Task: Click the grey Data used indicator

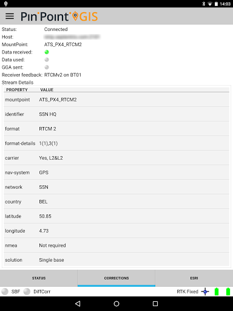Action: [47, 60]
